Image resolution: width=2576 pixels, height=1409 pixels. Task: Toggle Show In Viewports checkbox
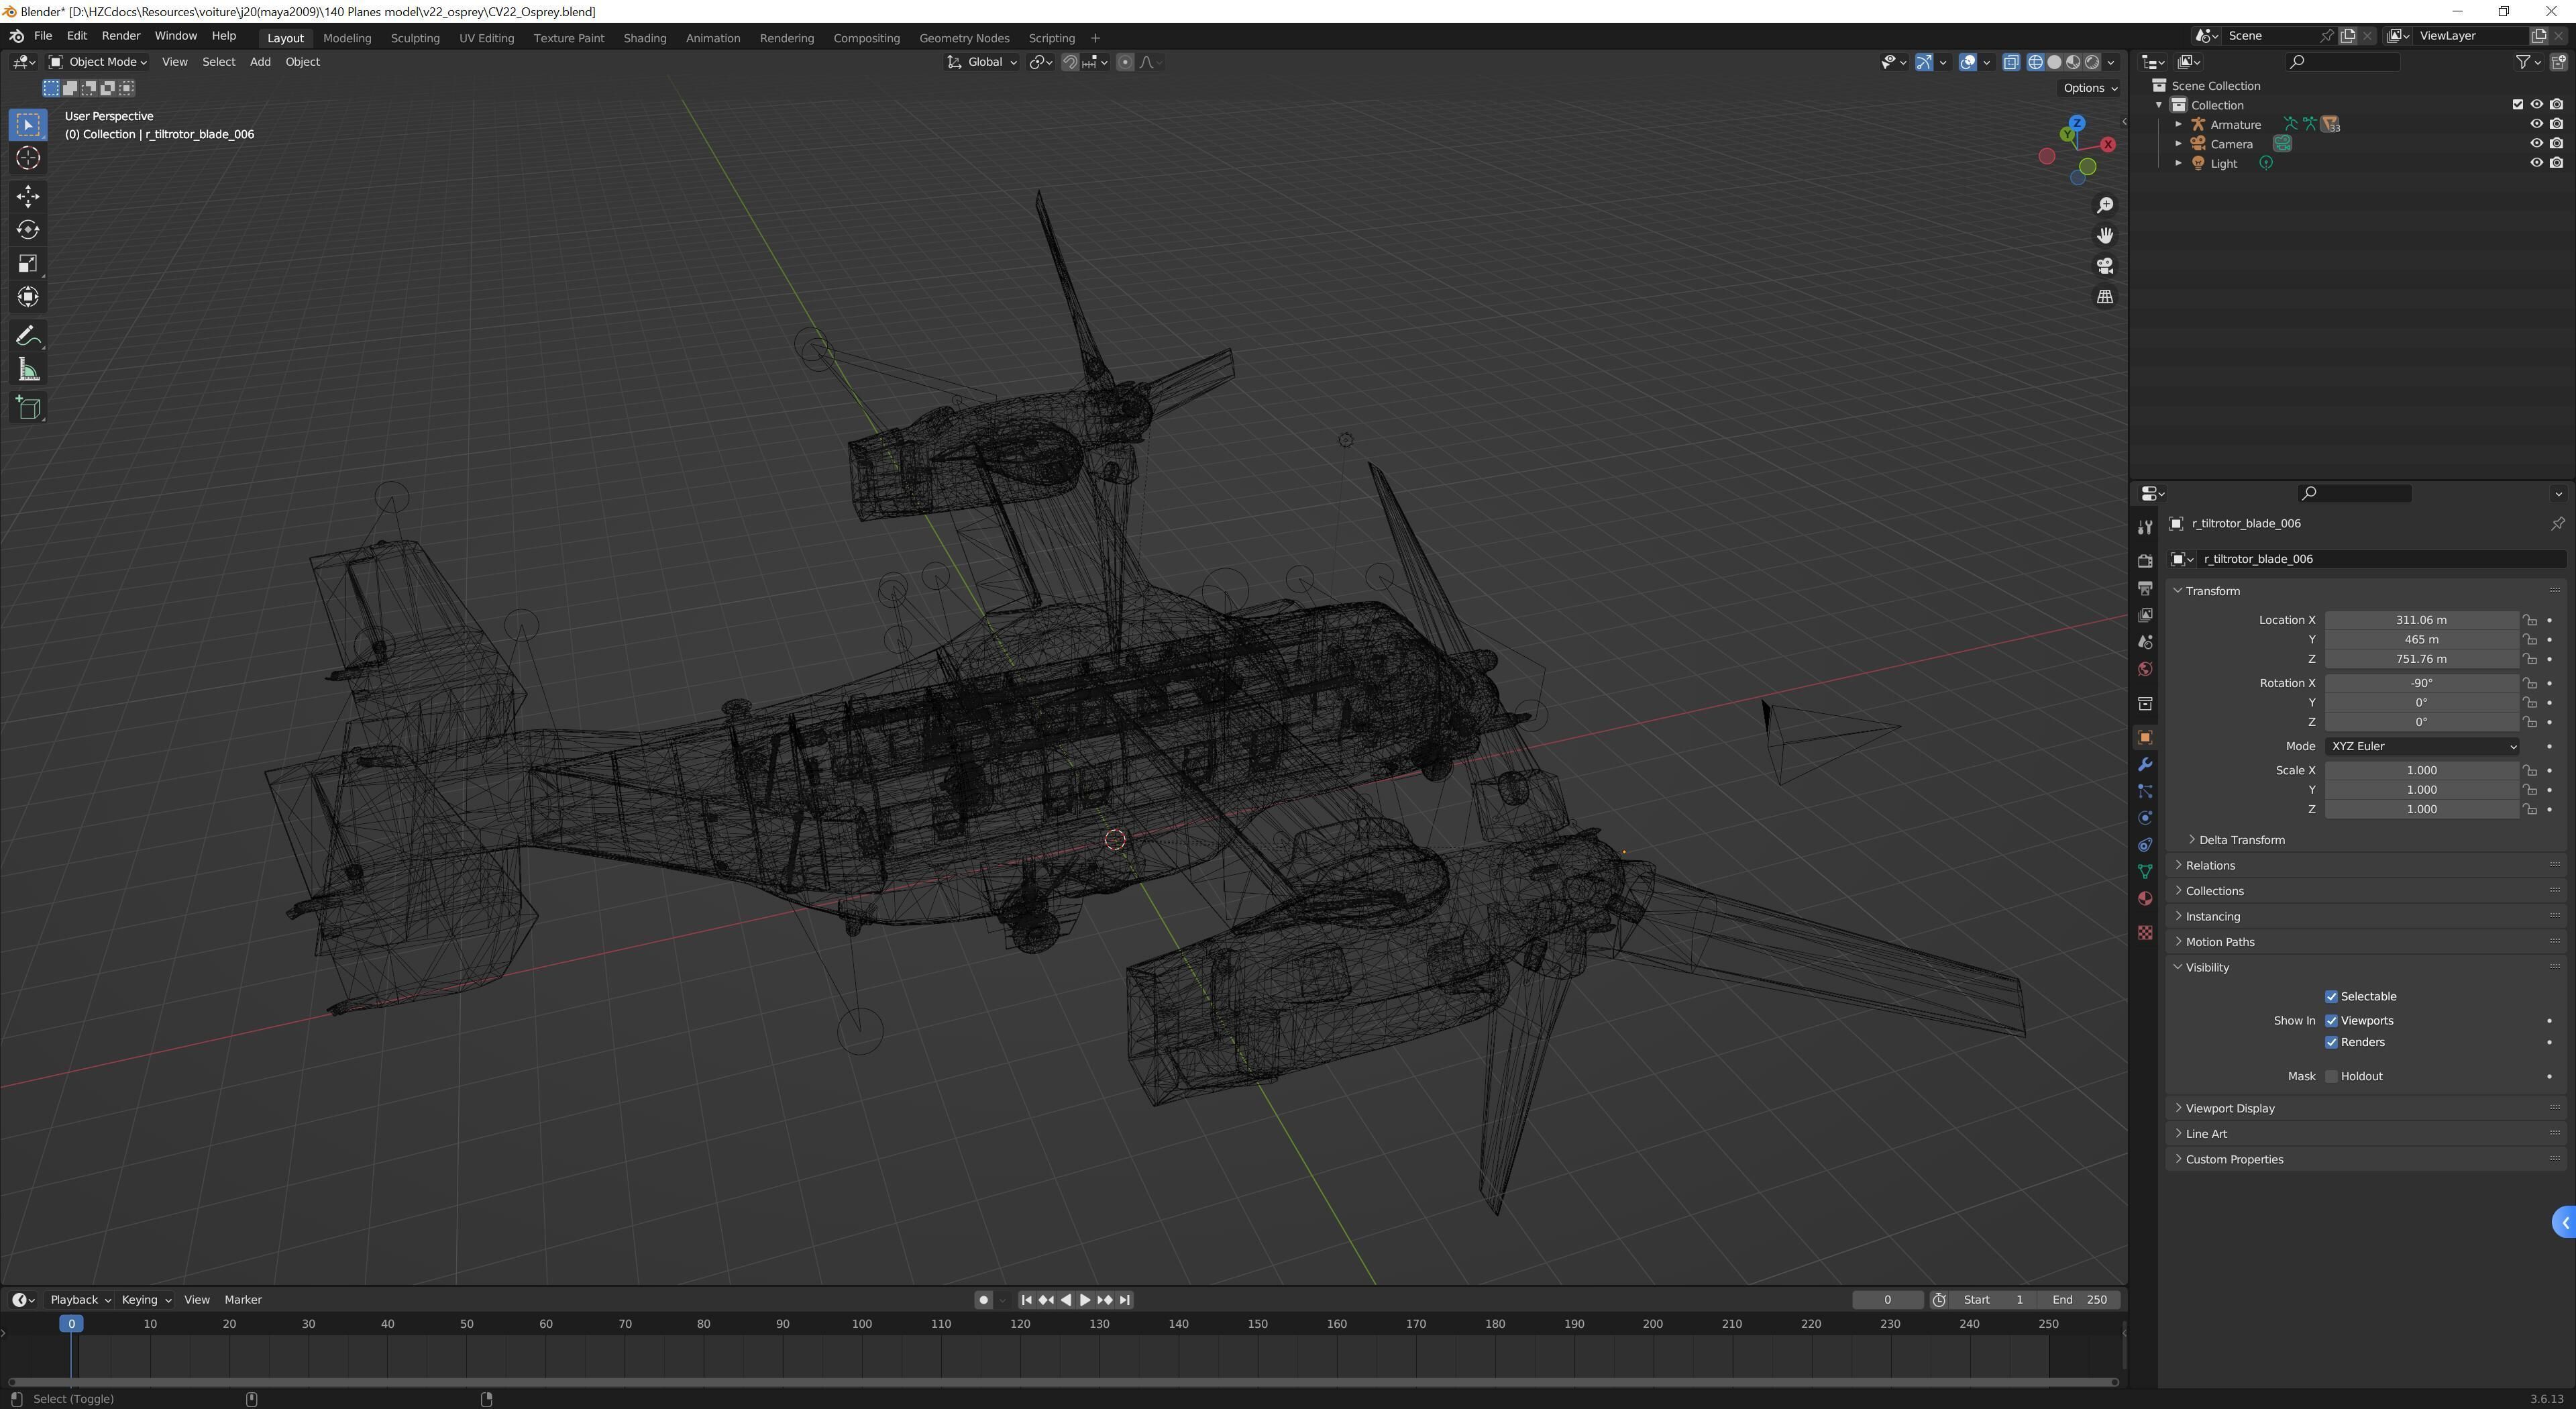coord(2331,1021)
